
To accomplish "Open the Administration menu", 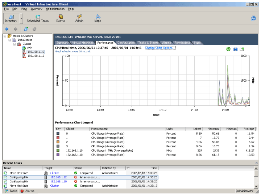I will point(55,9).
